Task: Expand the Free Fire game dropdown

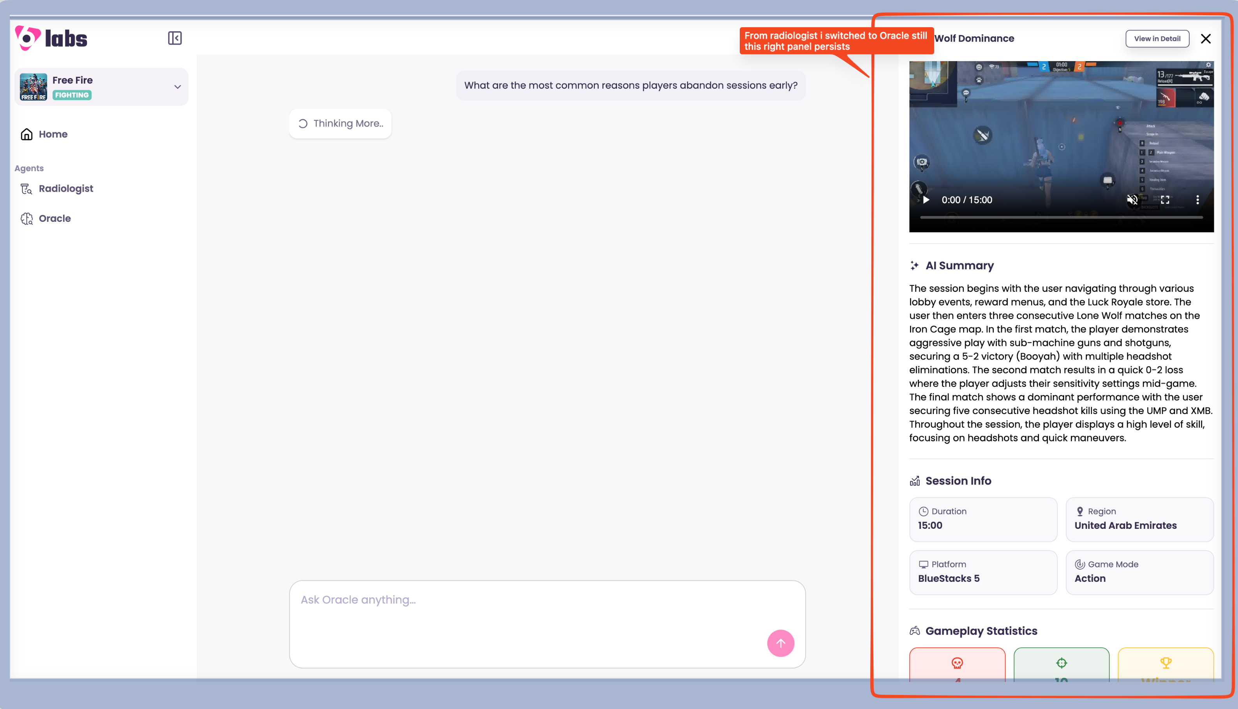Action: point(177,87)
